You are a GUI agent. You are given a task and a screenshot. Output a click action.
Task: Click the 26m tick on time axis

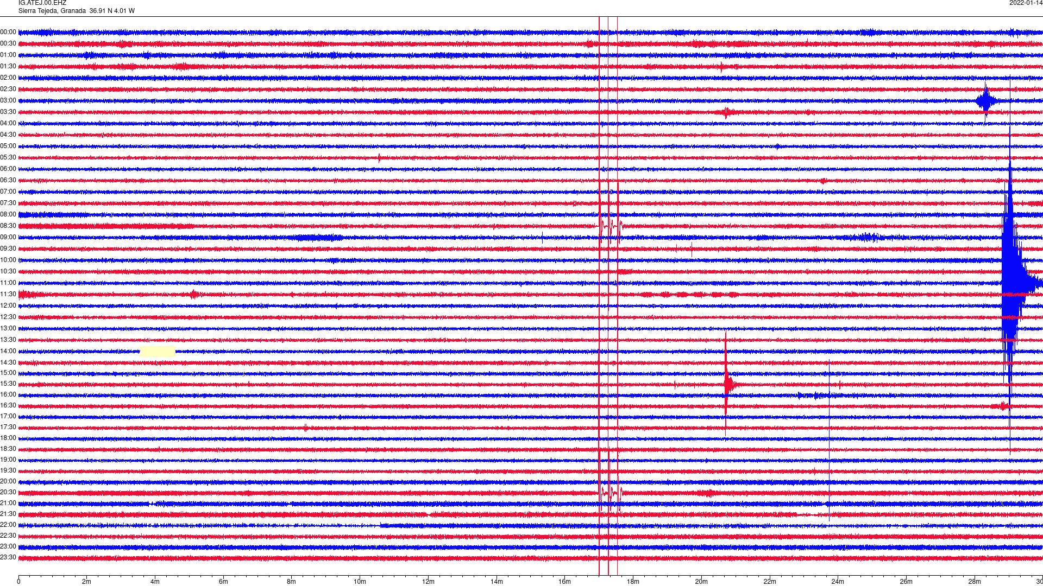[906, 582]
